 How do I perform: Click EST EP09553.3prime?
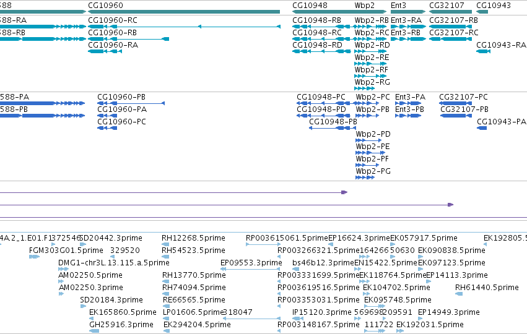(251, 263)
